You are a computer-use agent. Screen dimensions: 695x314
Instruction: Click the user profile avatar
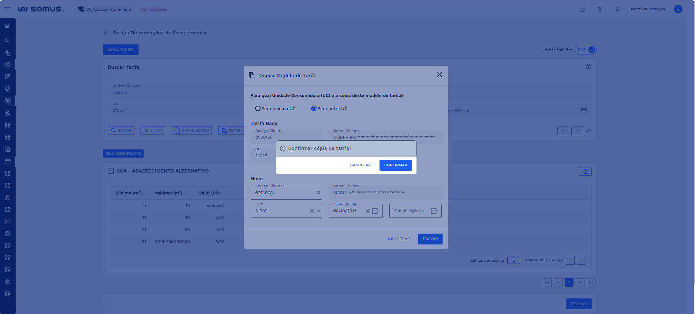click(678, 9)
